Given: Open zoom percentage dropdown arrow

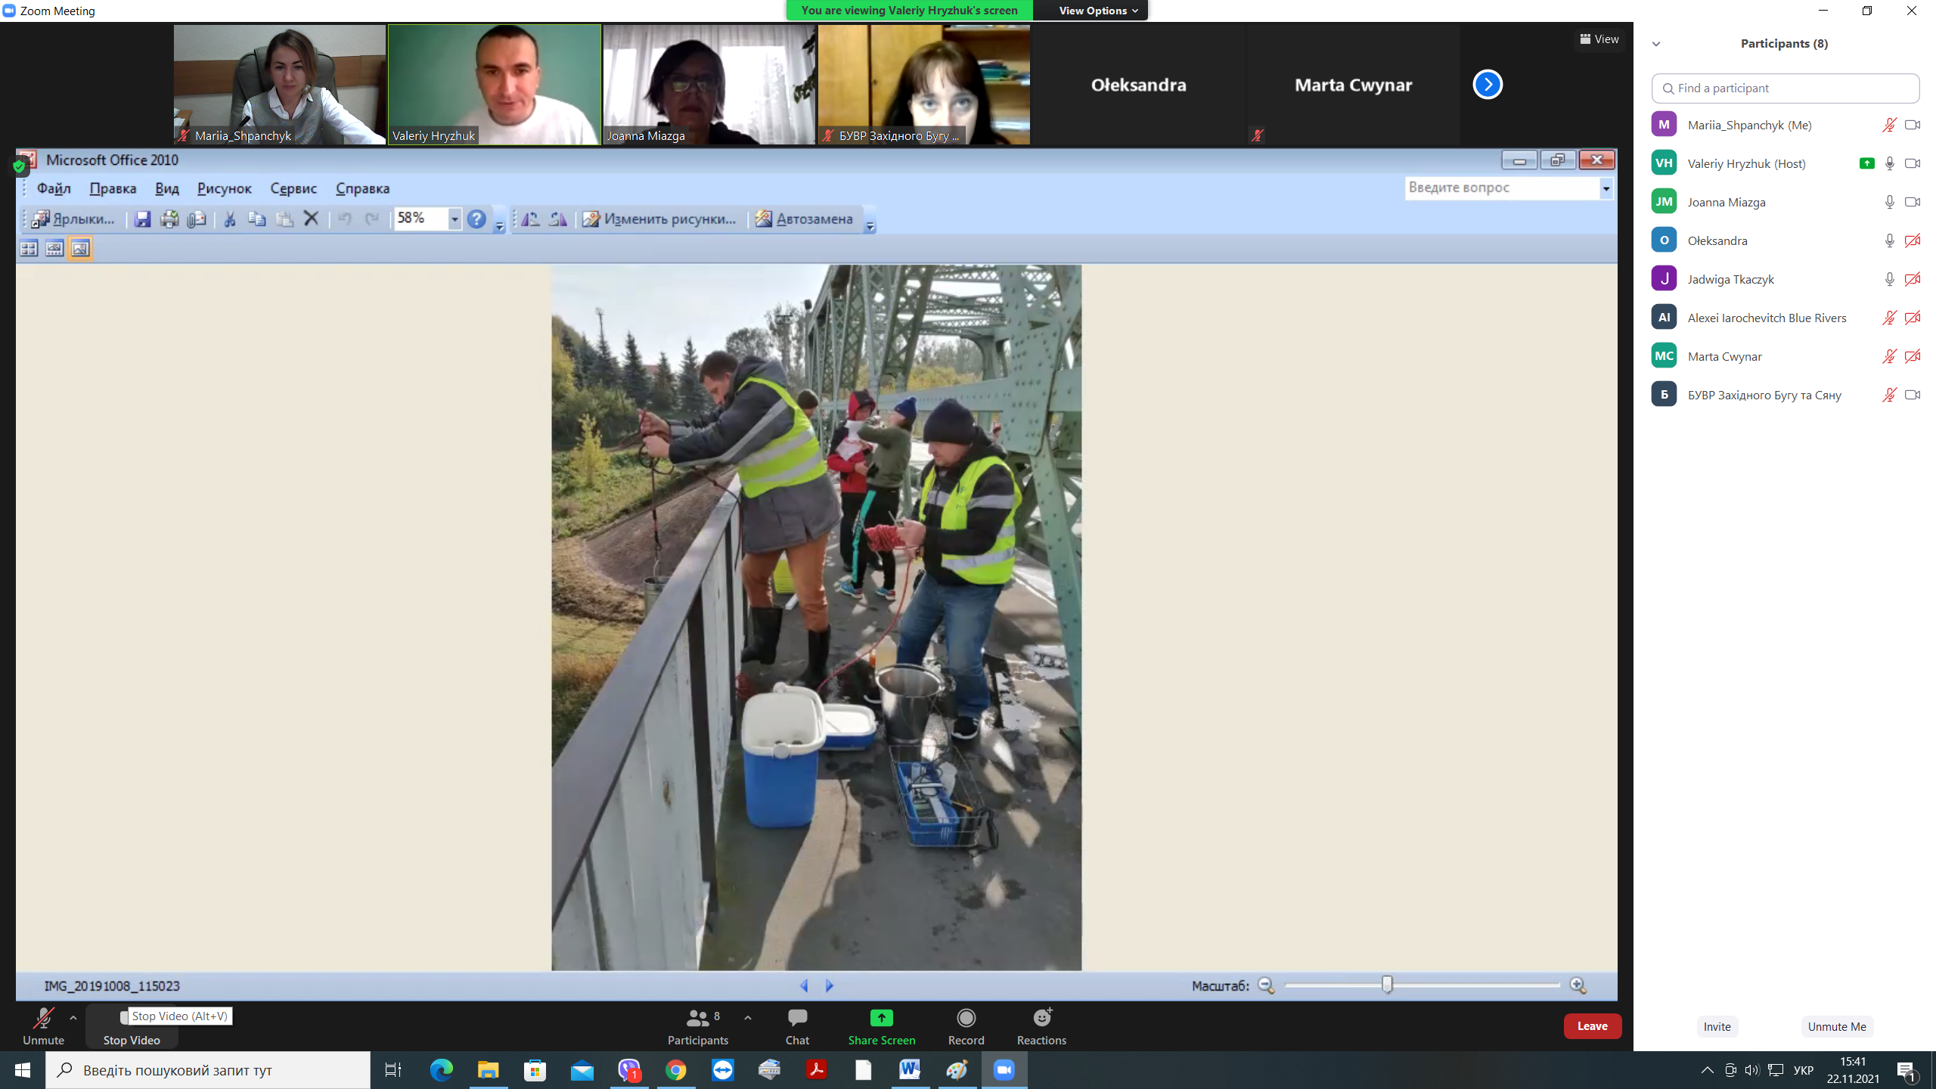Looking at the screenshot, I should click(x=455, y=219).
